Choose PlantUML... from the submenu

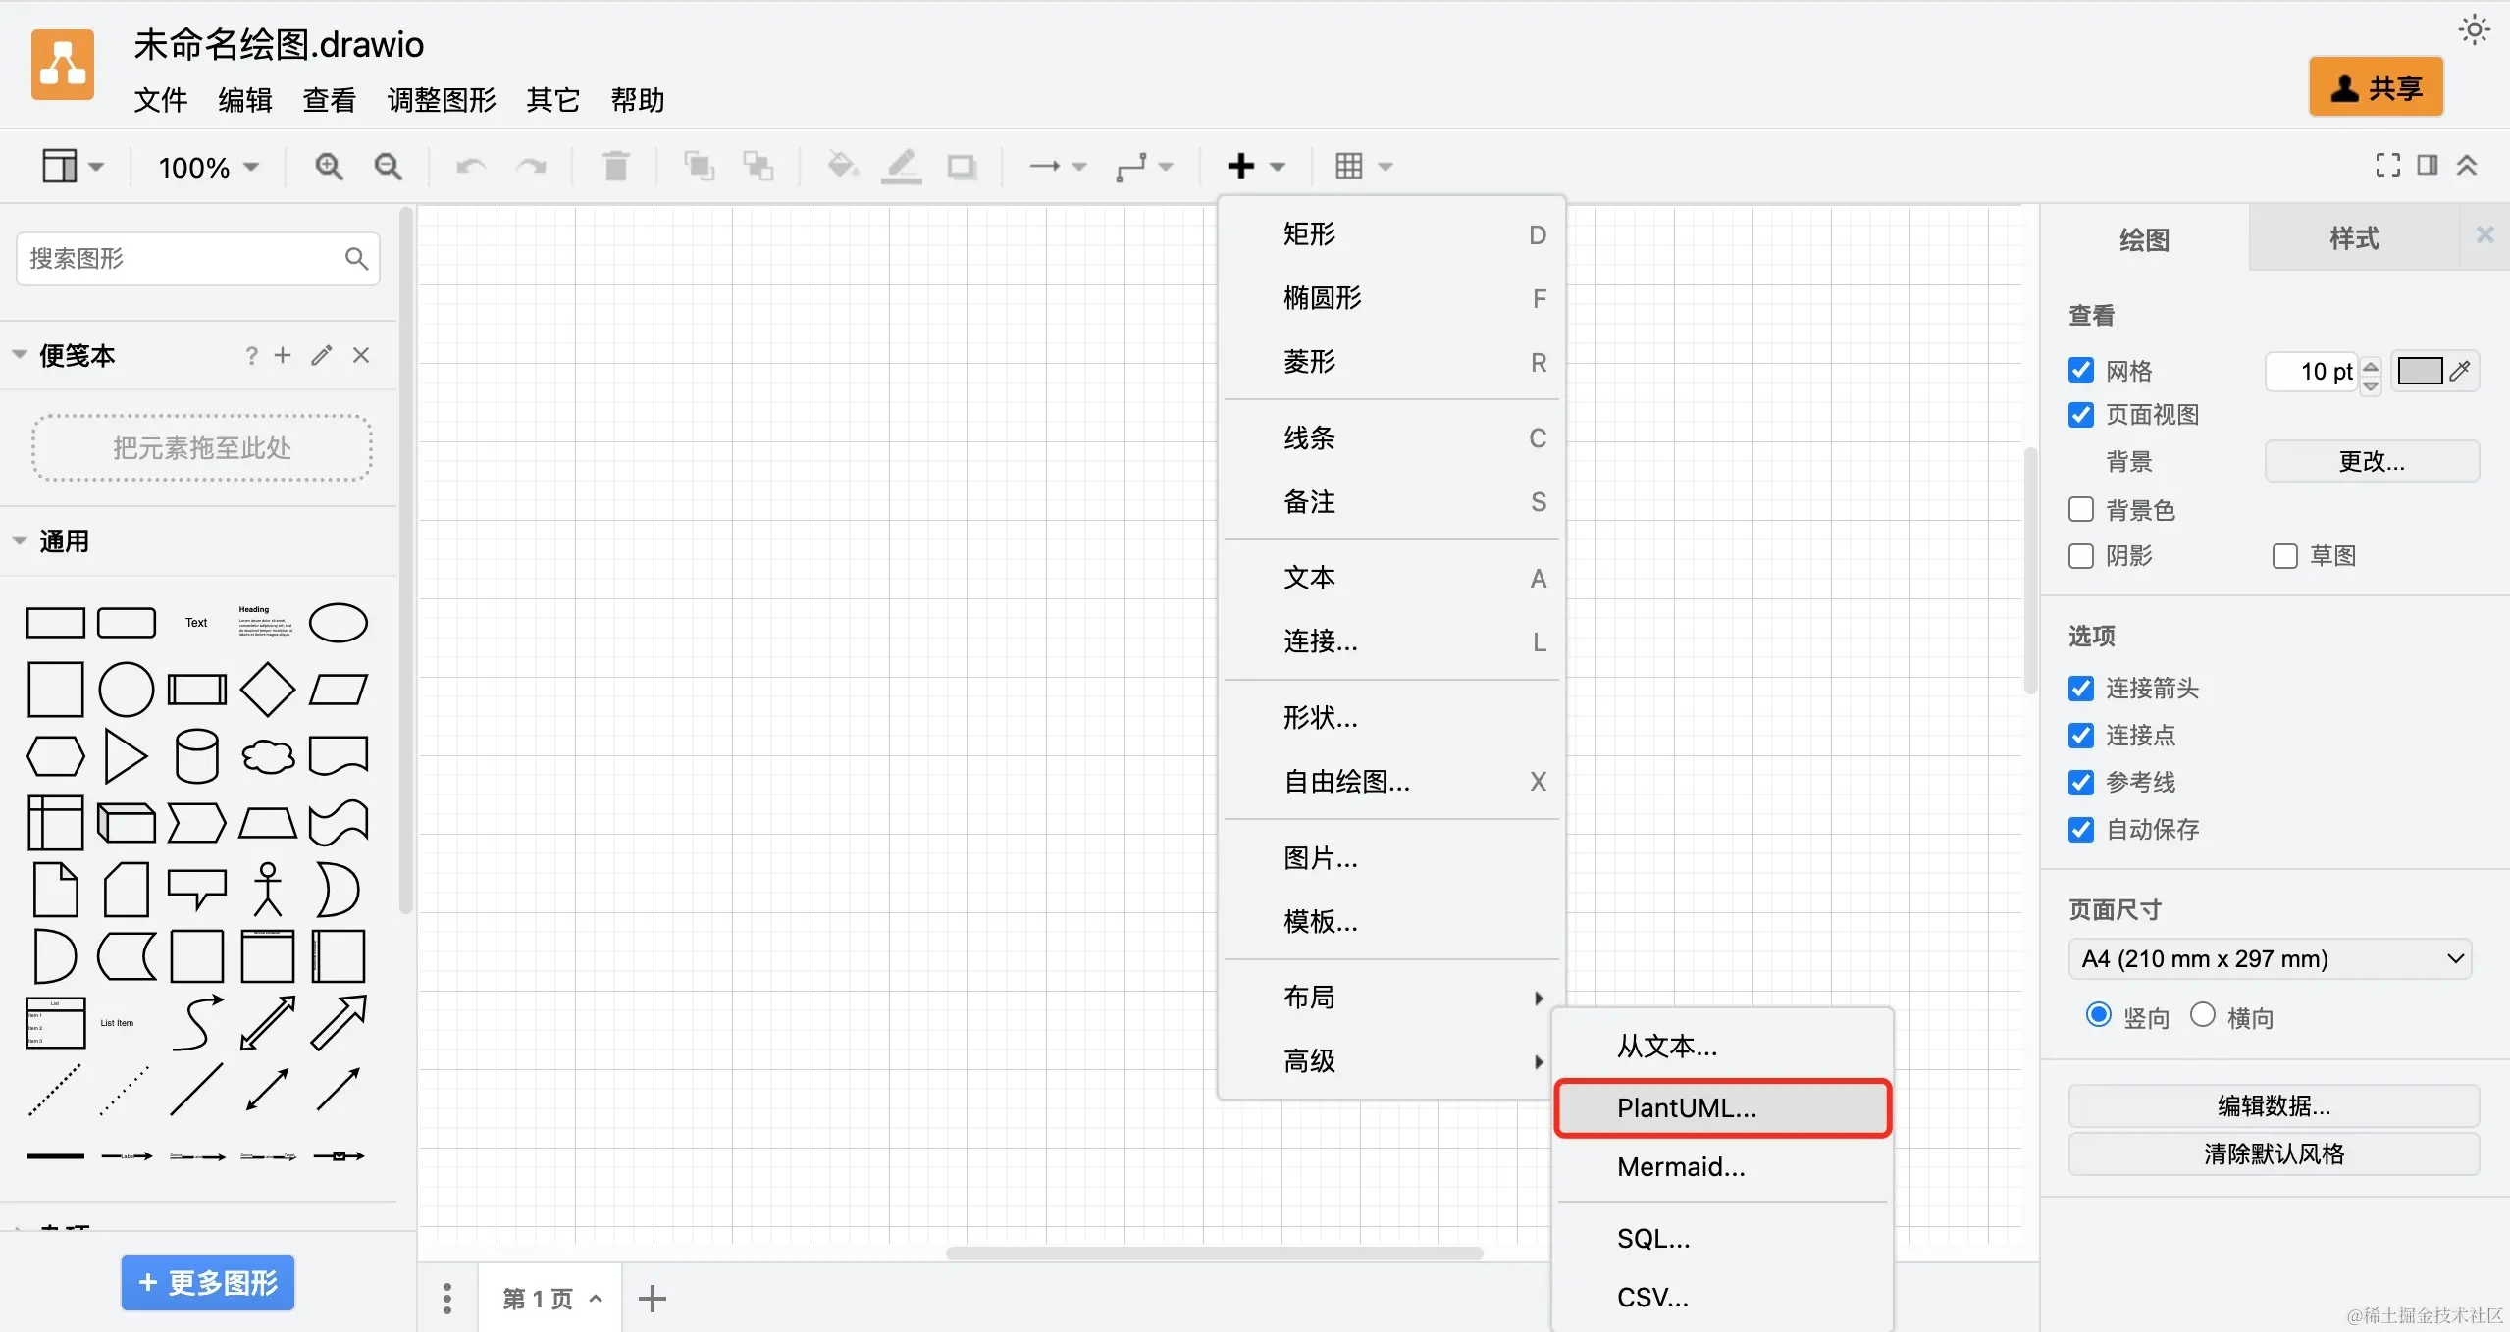click(x=1722, y=1108)
